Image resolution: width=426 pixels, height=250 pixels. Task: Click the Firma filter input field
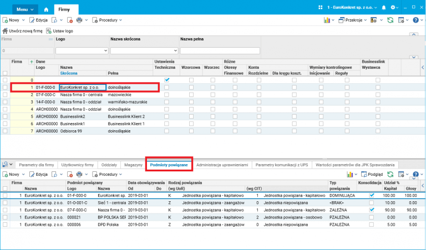[x=27, y=51]
